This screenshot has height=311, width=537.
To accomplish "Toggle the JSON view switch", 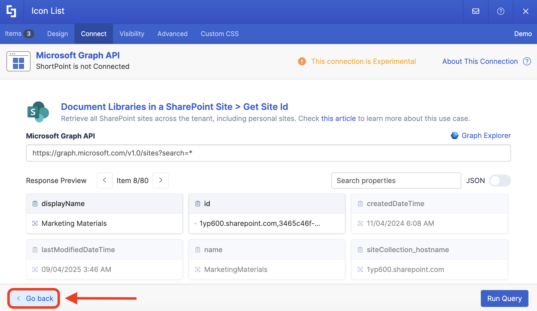I will pyautogui.click(x=499, y=181).
